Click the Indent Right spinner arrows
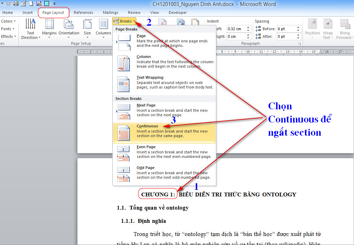Viewport: 354px width, 245px height. point(248,36)
